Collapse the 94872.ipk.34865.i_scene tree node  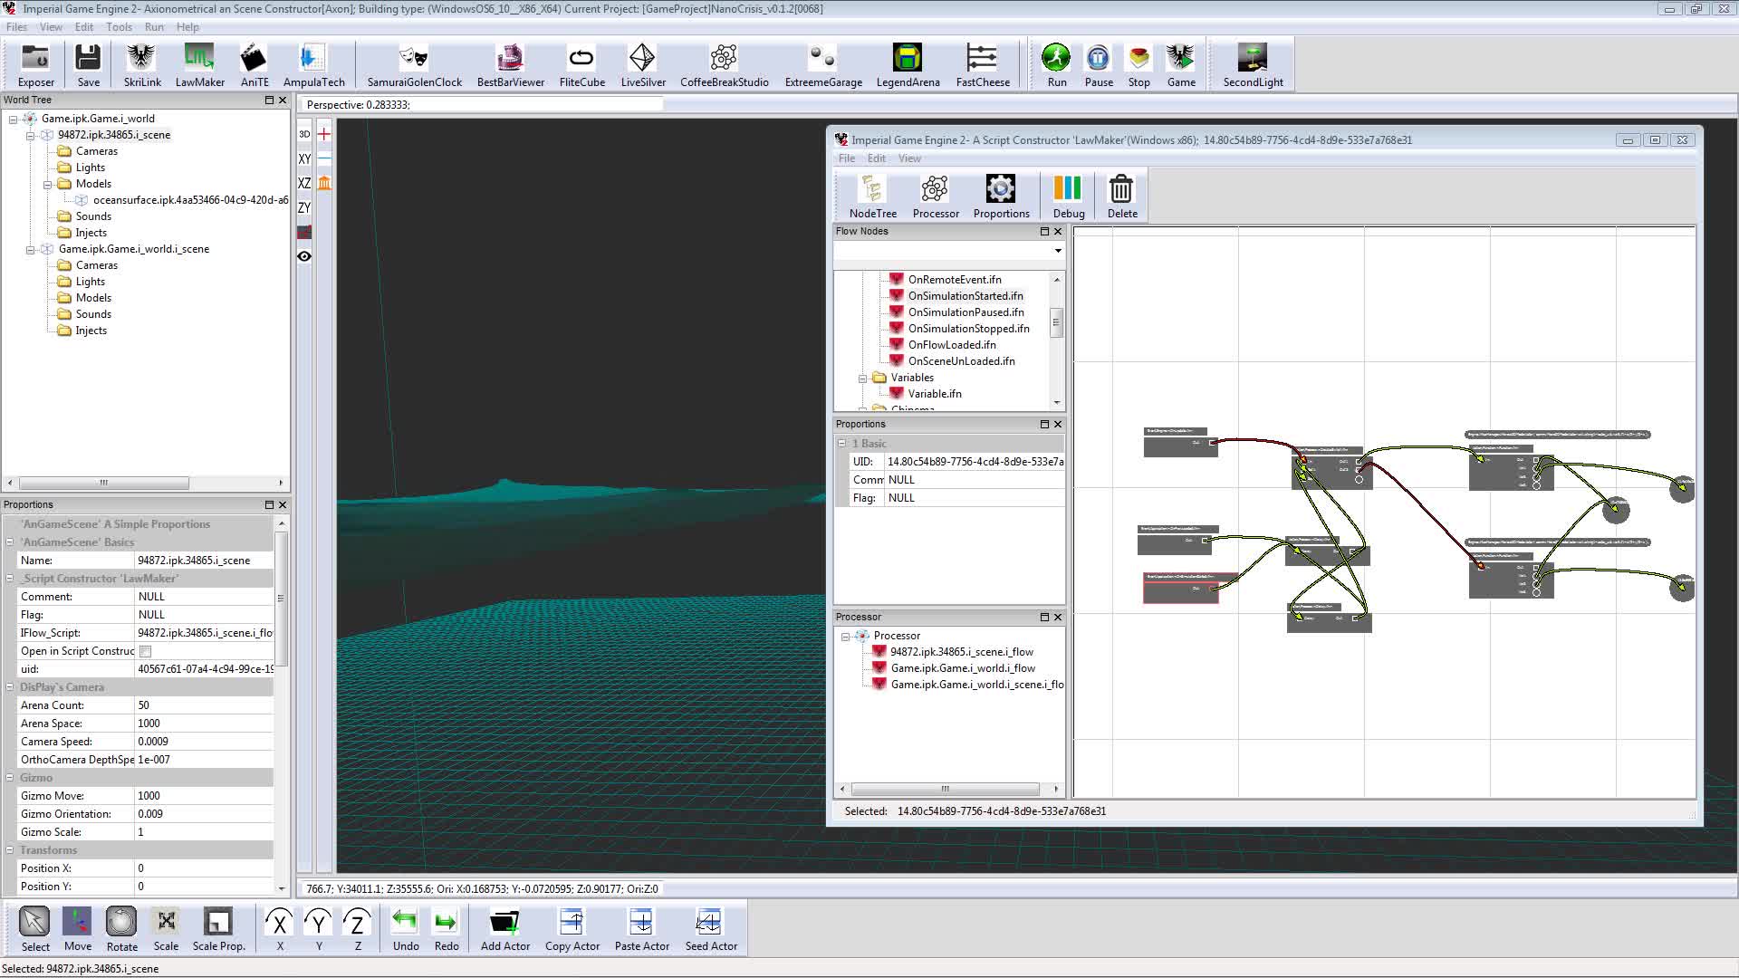pos(30,135)
